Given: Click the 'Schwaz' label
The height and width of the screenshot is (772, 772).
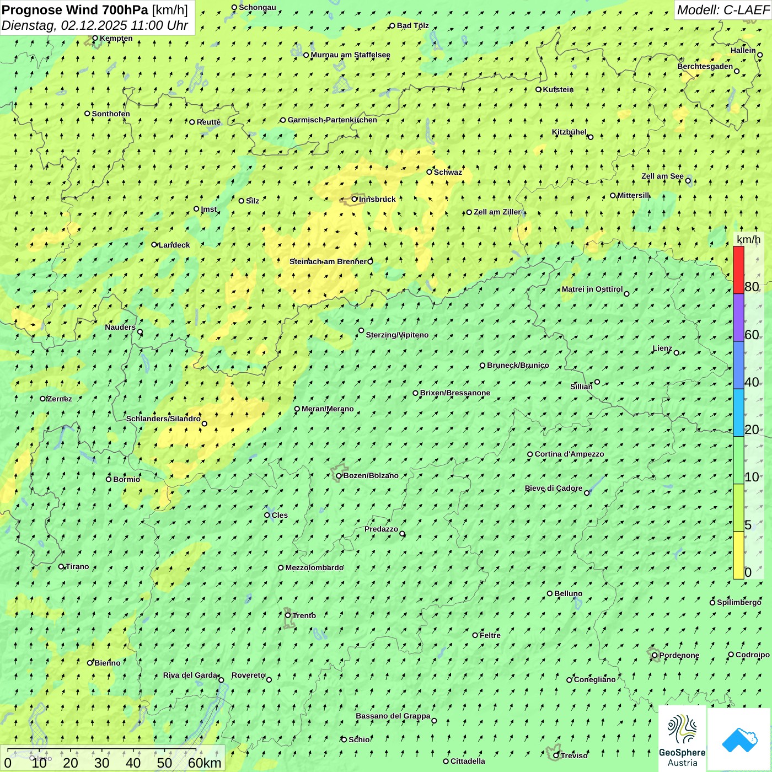Looking at the screenshot, I should (x=448, y=172).
